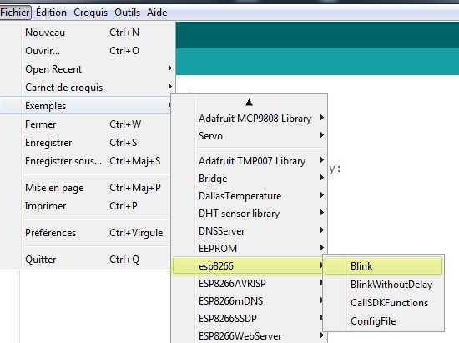Choose Fermer menu entry

click(86, 124)
